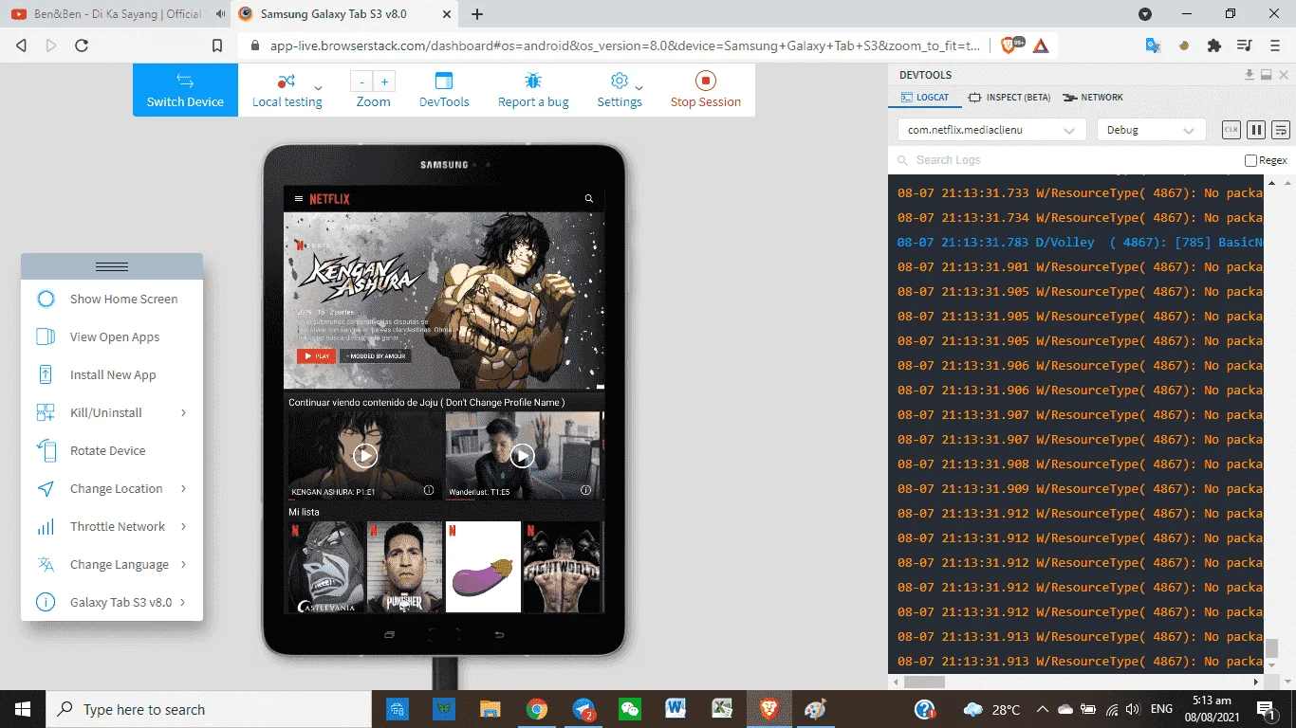Click the Report a bug icon
Image resolution: width=1296 pixels, height=728 pixels.
tap(533, 81)
